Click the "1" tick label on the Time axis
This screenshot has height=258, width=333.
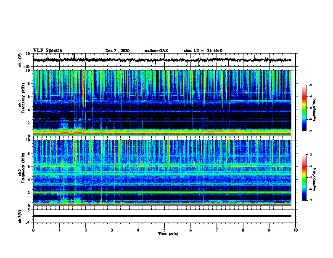coord(59,230)
